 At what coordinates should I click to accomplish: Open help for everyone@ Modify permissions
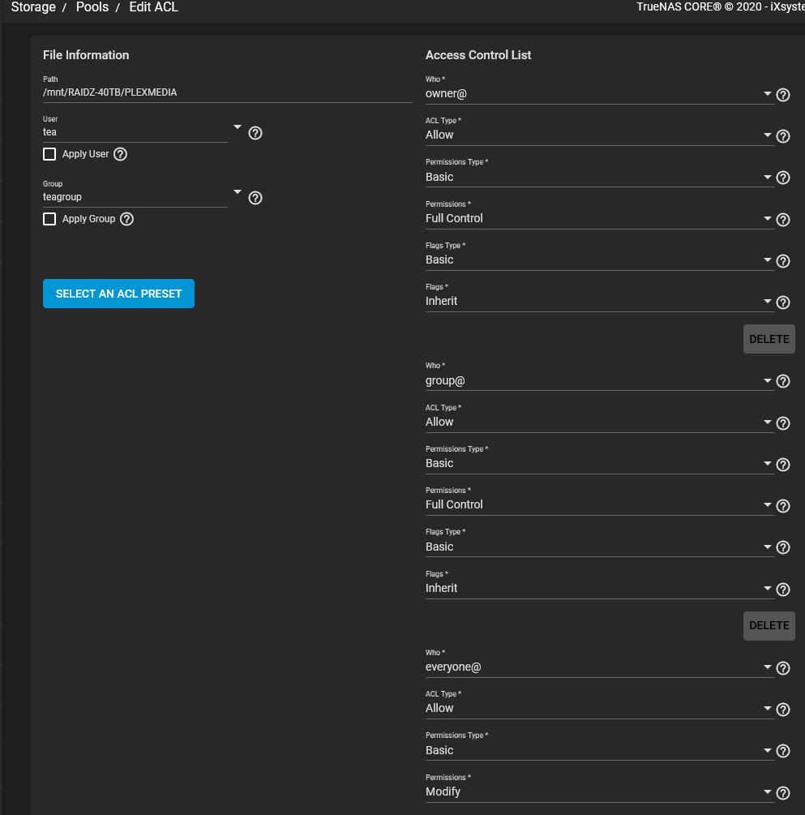click(x=783, y=793)
